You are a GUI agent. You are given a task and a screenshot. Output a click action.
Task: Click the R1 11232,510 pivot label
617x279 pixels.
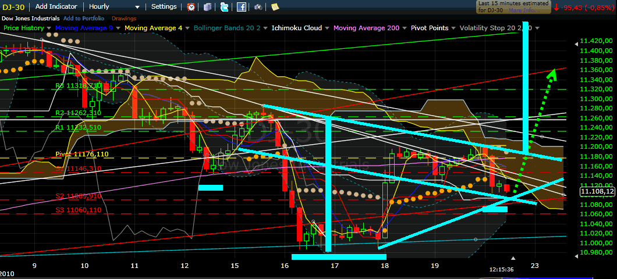coord(79,127)
